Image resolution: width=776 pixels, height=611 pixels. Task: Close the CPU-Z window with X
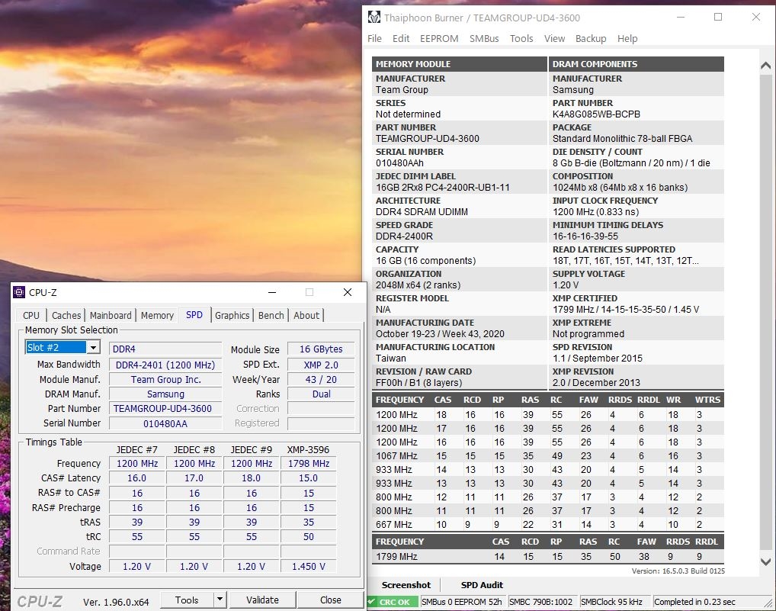(348, 292)
